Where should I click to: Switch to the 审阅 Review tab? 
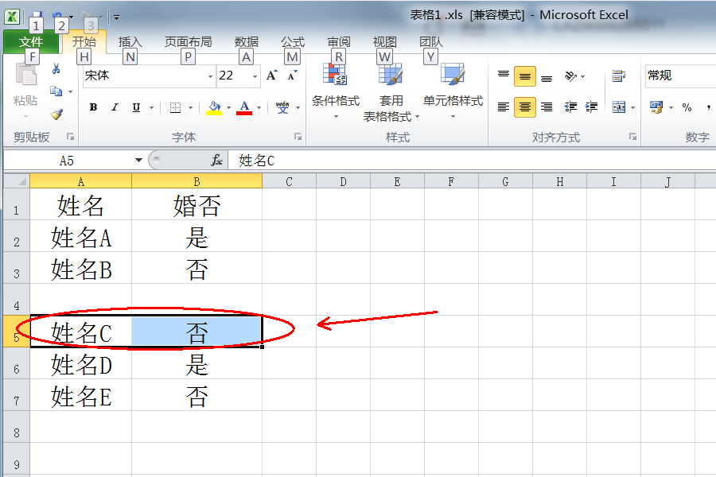(339, 42)
